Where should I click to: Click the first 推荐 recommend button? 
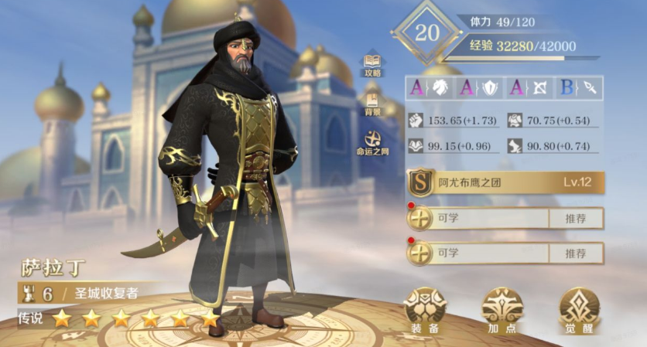click(576, 219)
